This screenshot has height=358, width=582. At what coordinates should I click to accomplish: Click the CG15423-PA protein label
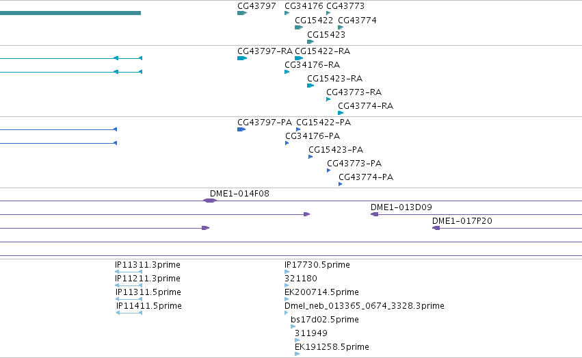[x=336, y=150]
